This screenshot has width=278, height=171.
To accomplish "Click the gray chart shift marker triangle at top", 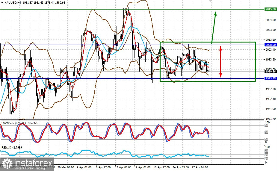I will tap(211, 1).
